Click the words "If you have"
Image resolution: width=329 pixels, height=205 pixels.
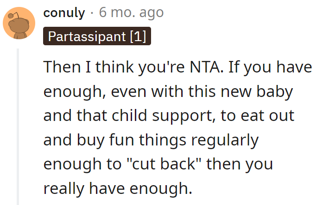coord(271,68)
